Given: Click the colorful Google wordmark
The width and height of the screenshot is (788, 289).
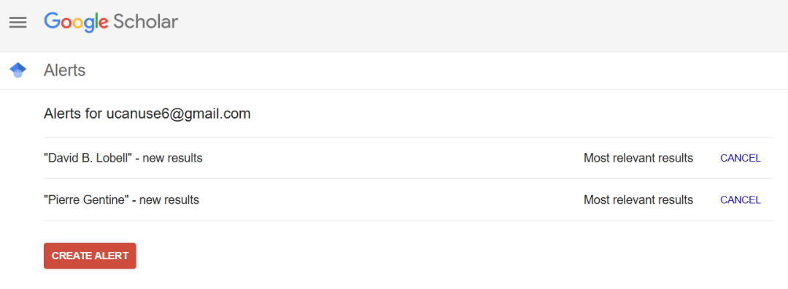Looking at the screenshot, I should point(77,22).
